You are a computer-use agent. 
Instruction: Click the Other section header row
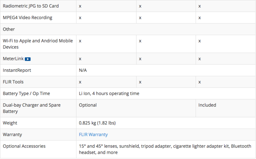(x=128, y=29)
